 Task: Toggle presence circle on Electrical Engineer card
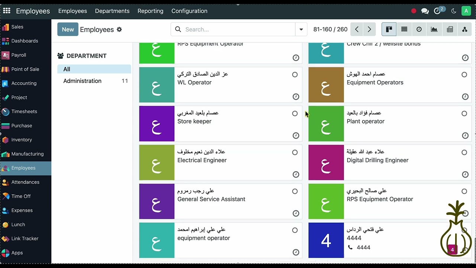click(295, 152)
